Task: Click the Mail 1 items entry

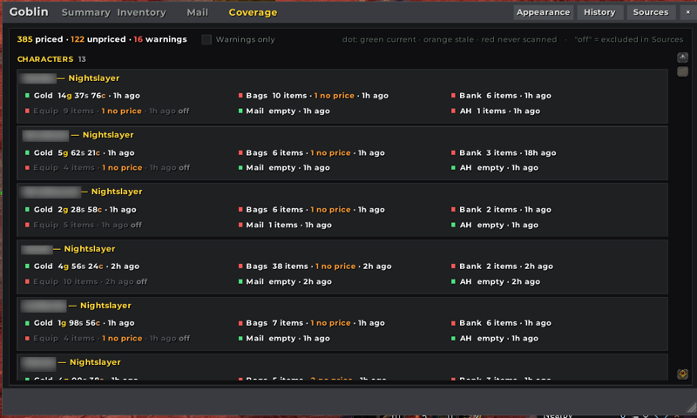Action: point(285,226)
